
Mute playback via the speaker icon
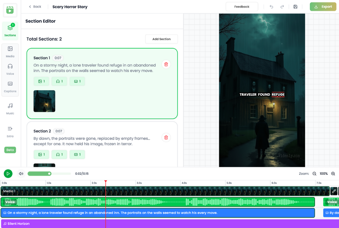21,174
